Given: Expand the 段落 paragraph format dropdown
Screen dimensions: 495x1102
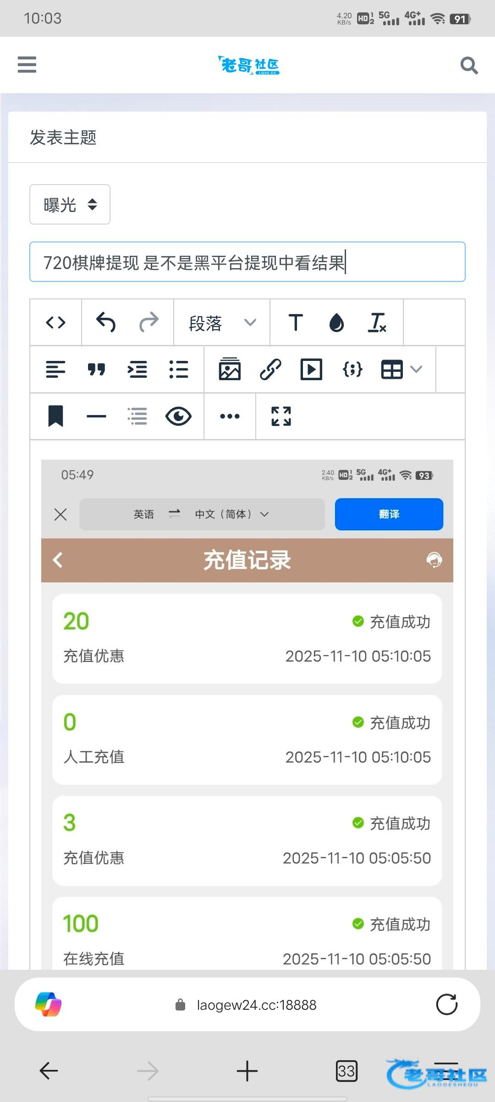Looking at the screenshot, I should point(222,323).
